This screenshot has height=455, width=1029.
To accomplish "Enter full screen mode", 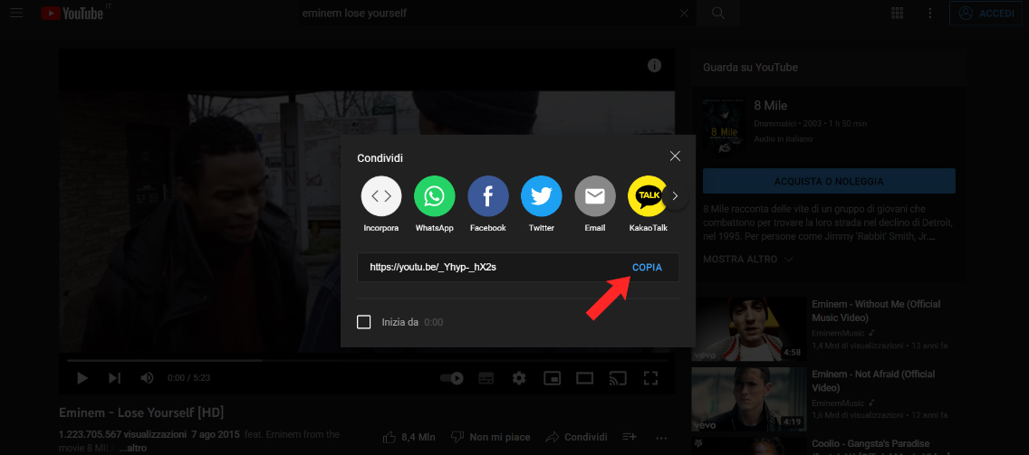I will coord(650,377).
